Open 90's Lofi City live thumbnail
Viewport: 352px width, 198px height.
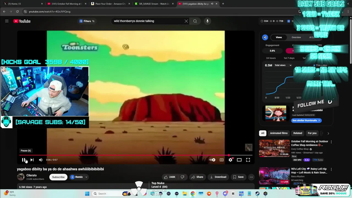(274, 176)
